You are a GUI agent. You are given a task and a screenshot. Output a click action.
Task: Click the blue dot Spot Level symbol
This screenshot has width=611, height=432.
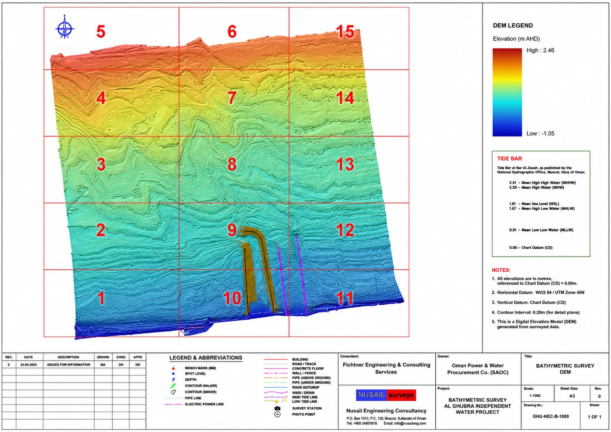tap(174, 374)
